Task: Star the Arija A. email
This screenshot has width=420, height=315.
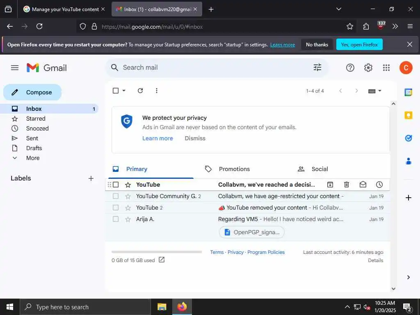Action: click(128, 219)
